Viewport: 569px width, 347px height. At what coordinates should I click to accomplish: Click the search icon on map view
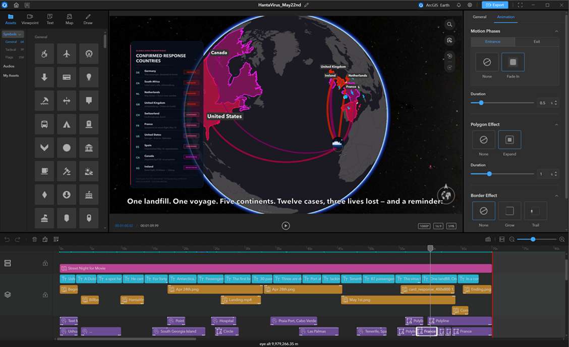pyautogui.click(x=449, y=24)
